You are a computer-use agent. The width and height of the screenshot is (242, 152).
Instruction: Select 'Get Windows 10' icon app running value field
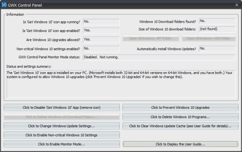point(101,22)
